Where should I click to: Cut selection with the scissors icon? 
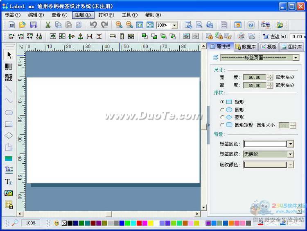pyautogui.click(x=48, y=25)
